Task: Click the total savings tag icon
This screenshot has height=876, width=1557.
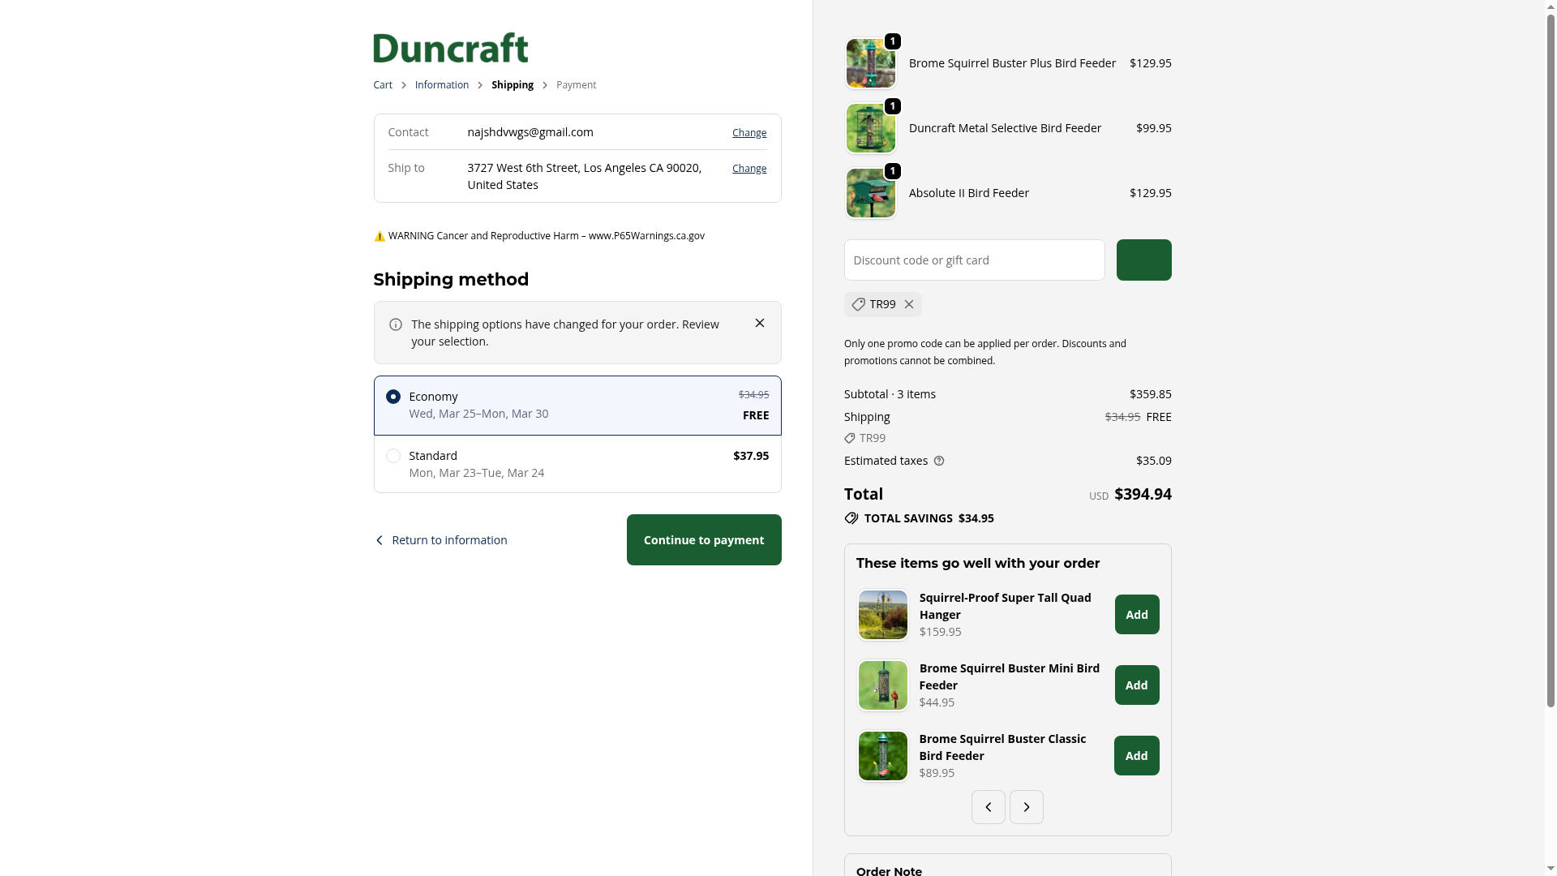Action: (851, 518)
